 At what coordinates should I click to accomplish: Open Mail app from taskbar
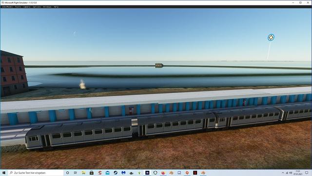[107, 173]
